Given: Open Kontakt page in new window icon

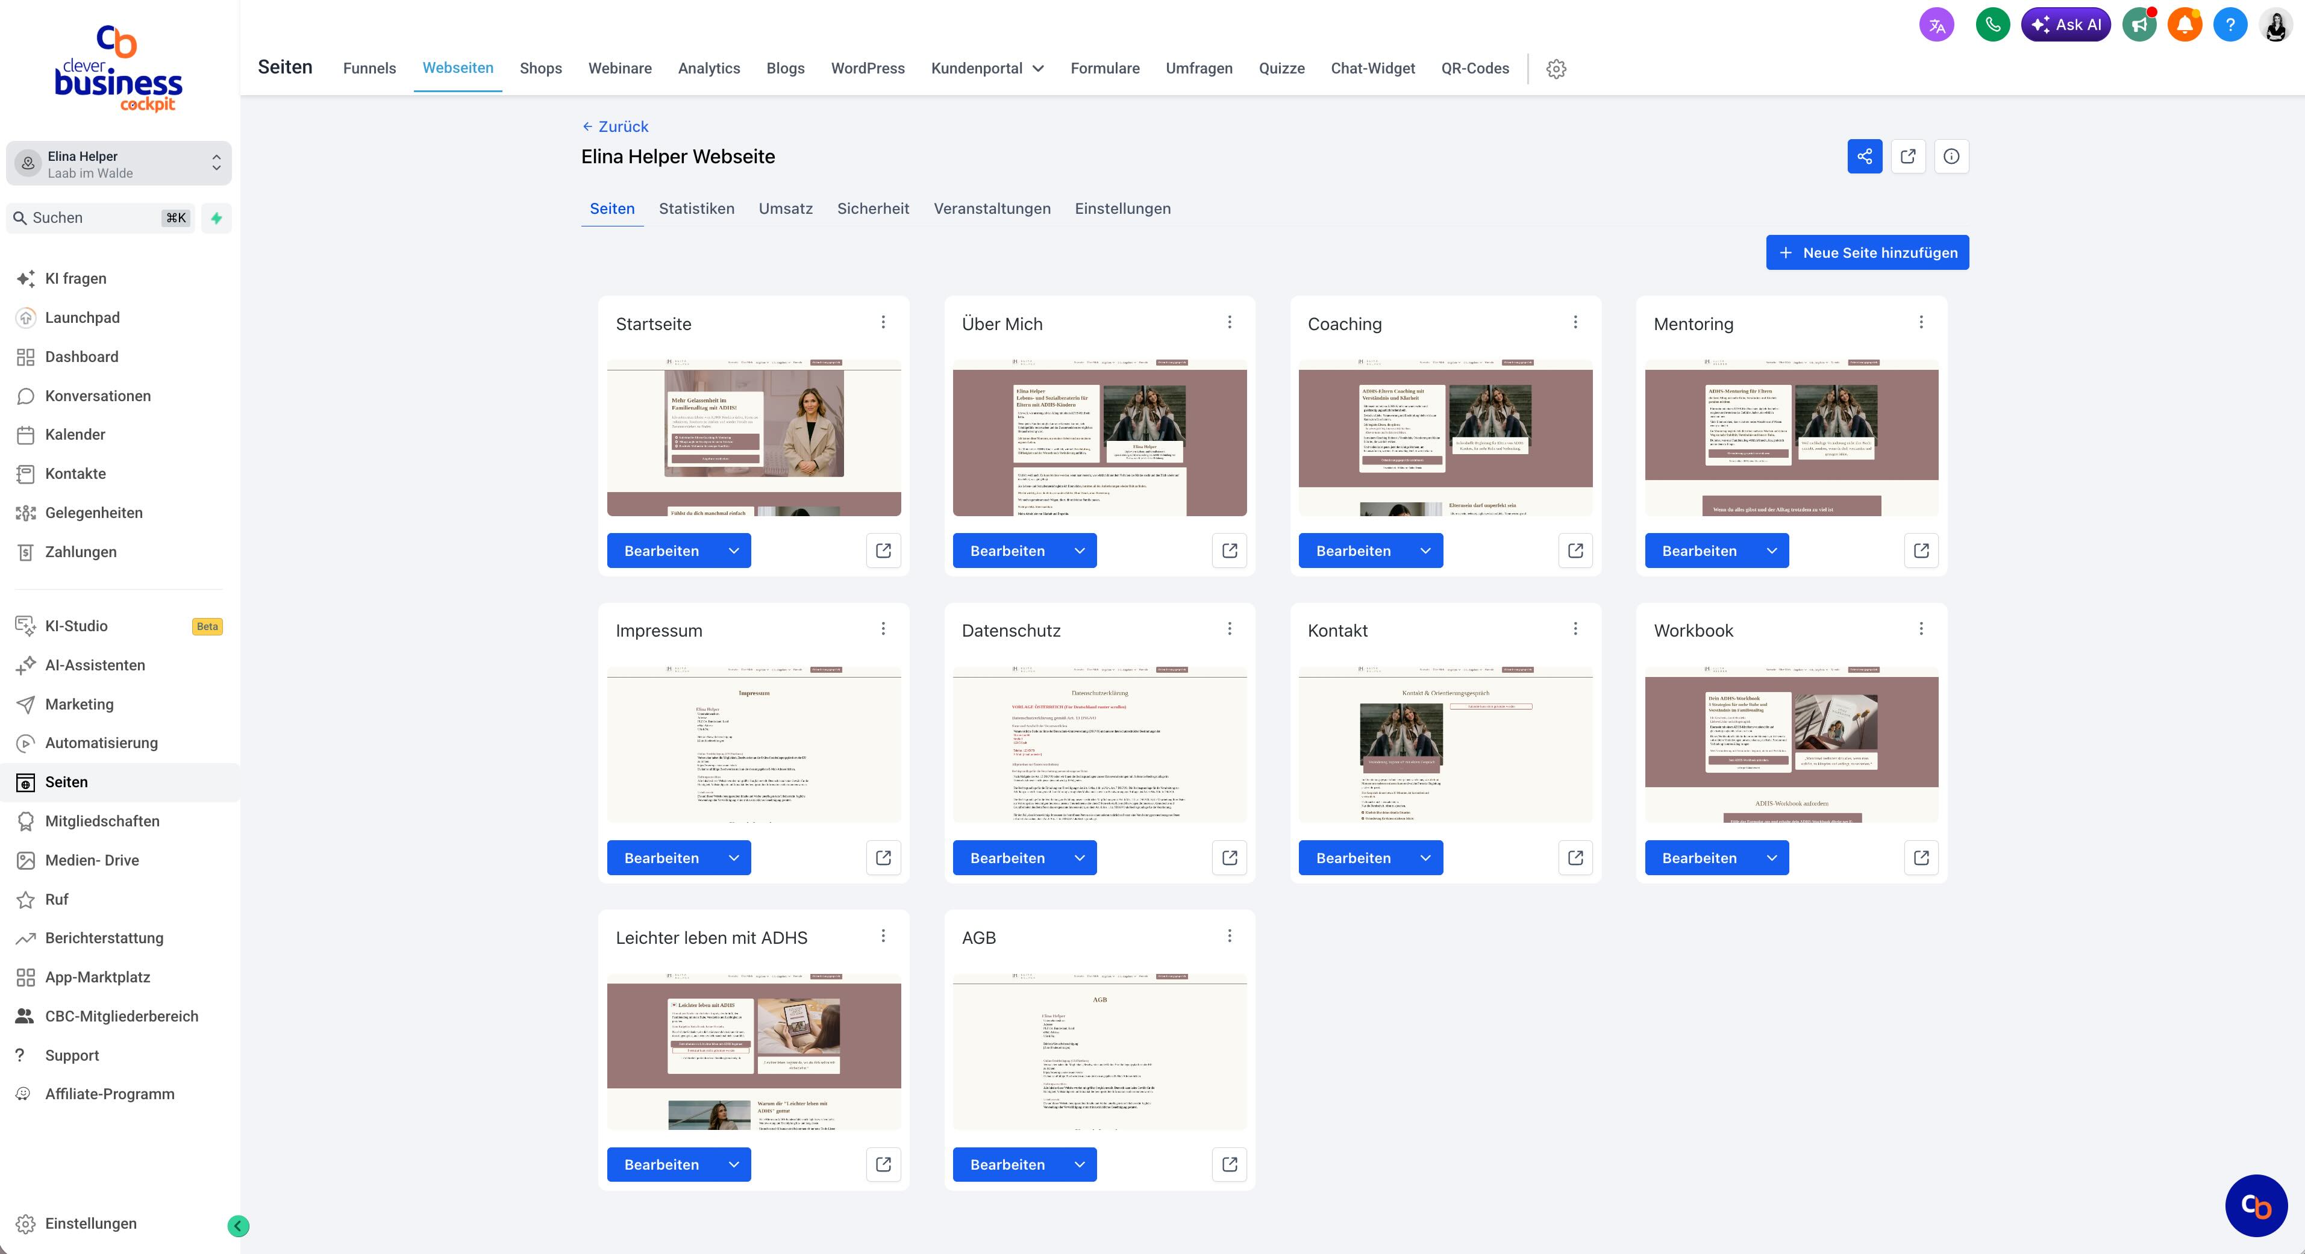Looking at the screenshot, I should (x=1576, y=858).
